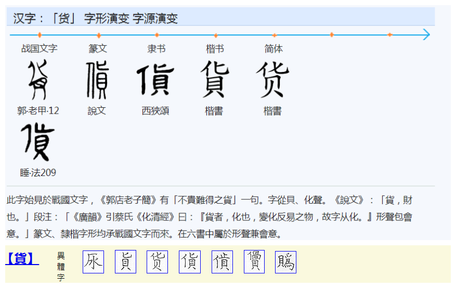
Task: Open the bamboo slip glyph above 睡·法209
Action: click(x=38, y=142)
